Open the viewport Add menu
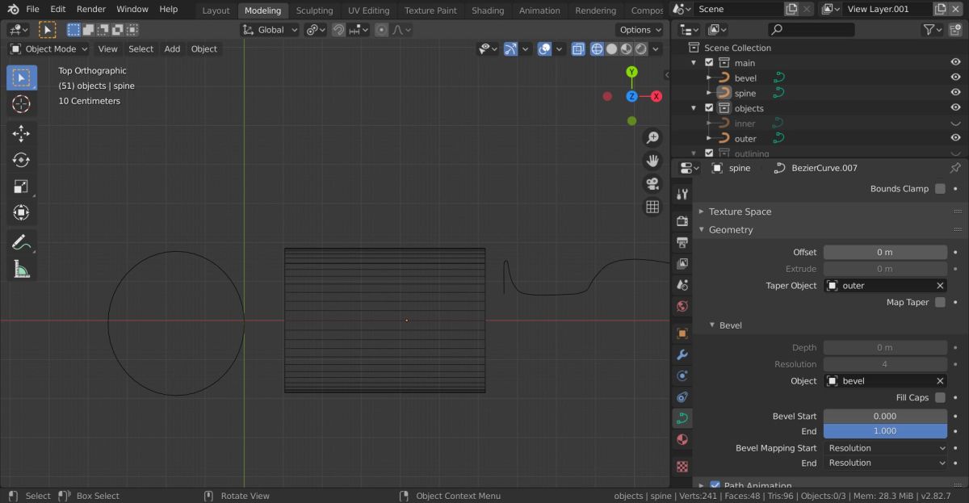Image resolution: width=969 pixels, height=503 pixels. tap(172, 49)
